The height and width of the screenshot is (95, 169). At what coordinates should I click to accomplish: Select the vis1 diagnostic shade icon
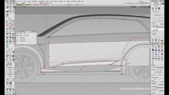point(153,58)
